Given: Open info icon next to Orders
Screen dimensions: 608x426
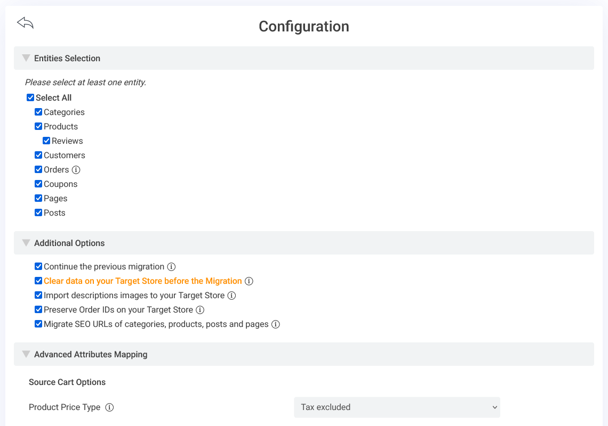Looking at the screenshot, I should [76, 170].
